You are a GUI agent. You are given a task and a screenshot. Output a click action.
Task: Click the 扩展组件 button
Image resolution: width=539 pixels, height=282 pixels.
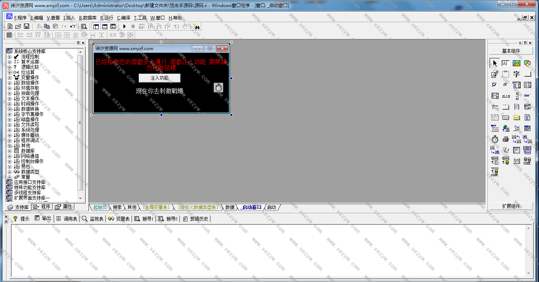(x=511, y=206)
